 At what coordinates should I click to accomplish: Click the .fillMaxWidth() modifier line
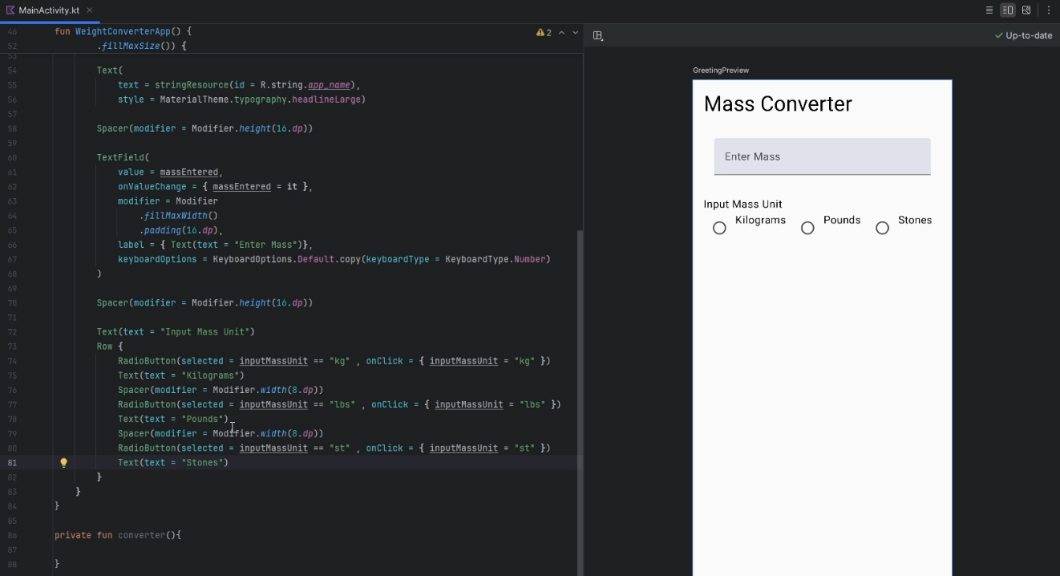click(x=179, y=216)
